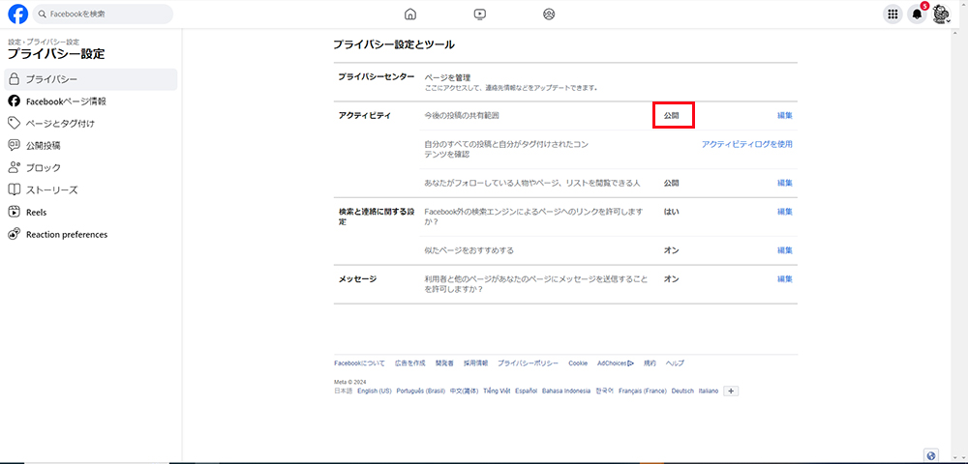The width and height of the screenshot is (968, 464).
Task: Click the Facebook icon beside Facebookページ情報
Action: pyautogui.click(x=15, y=101)
